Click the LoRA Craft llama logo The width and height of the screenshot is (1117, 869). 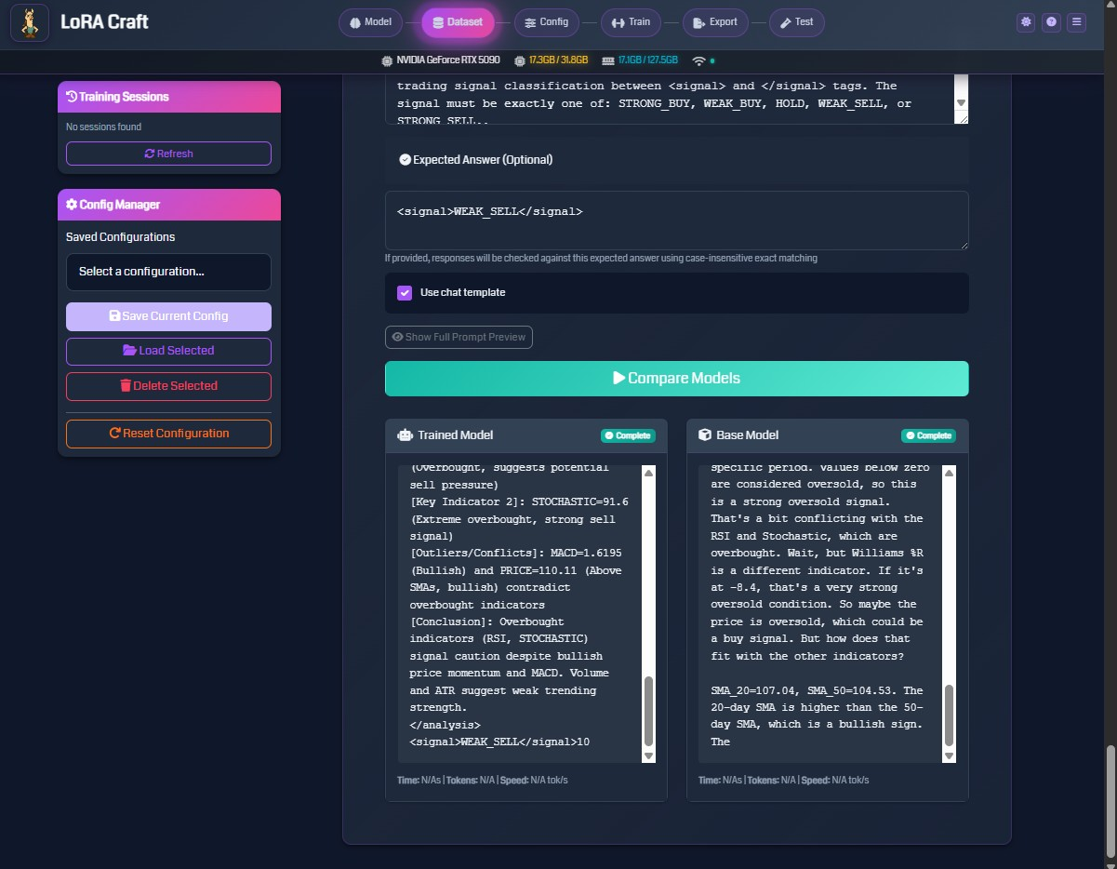point(30,22)
